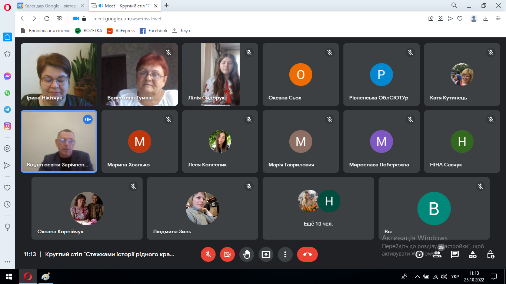Open WhatsApp in Opera sidebar
Screen dimensions: 506x284
(x=7, y=93)
